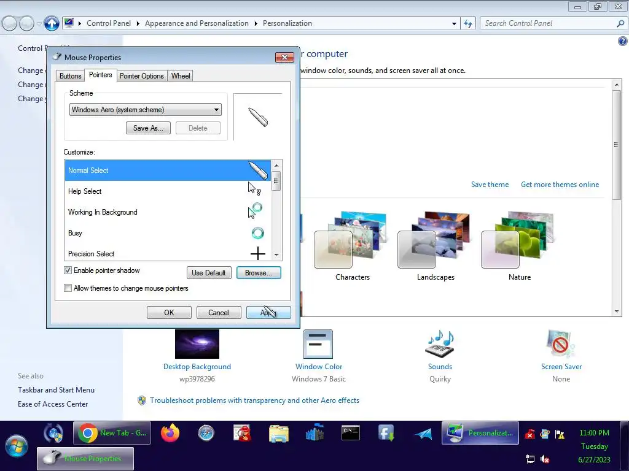The height and width of the screenshot is (471, 629).
Task: Click in the Search Control Panel field
Action: click(x=549, y=24)
